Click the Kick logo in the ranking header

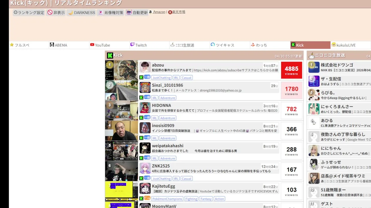click(x=110, y=55)
